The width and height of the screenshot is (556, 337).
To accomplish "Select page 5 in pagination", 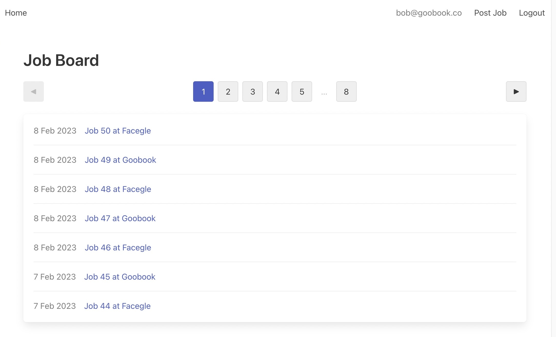I will tap(302, 91).
